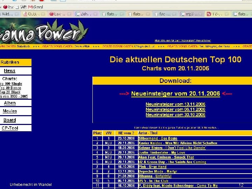Click the VW column header

click(108, 133)
